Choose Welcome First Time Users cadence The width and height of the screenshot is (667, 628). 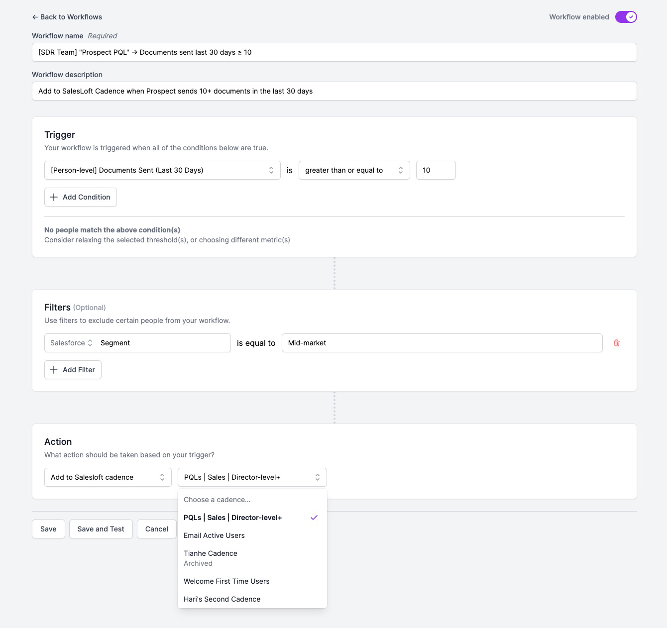click(x=226, y=581)
